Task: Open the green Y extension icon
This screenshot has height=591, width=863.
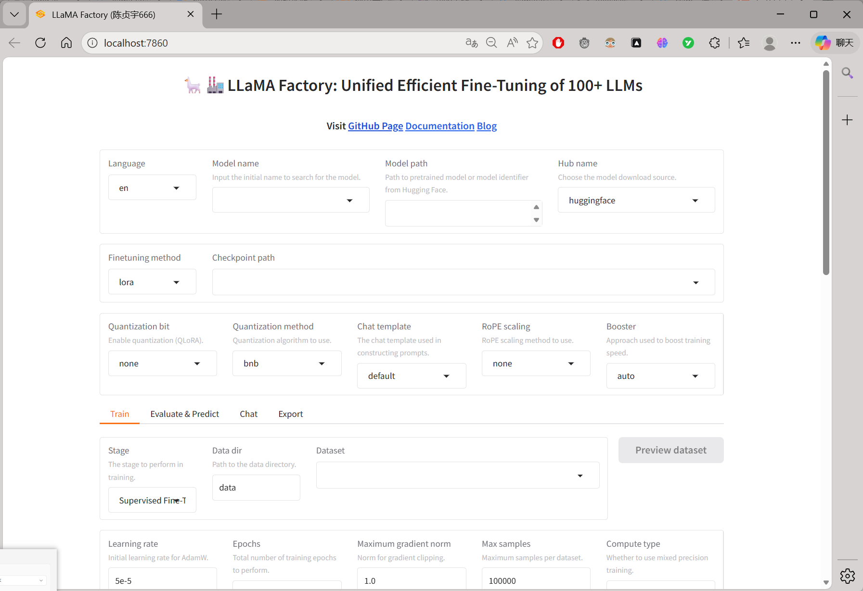Action: point(688,43)
